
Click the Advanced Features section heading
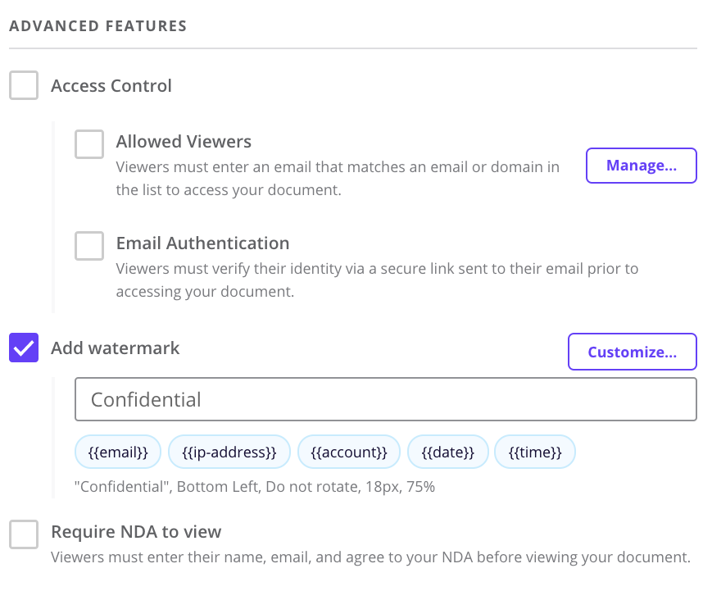point(98,26)
